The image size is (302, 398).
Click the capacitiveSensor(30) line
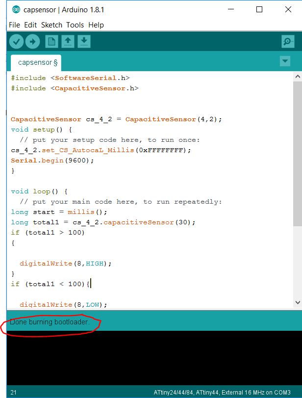pos(103,222)
